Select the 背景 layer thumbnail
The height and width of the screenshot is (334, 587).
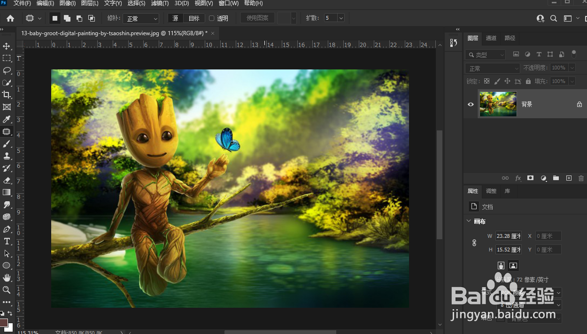pyautogui.click(x=498, y=104)
